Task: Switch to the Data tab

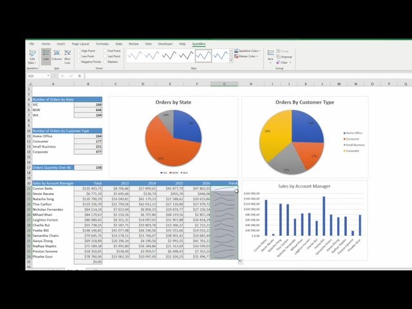Action: pos(118,44)
